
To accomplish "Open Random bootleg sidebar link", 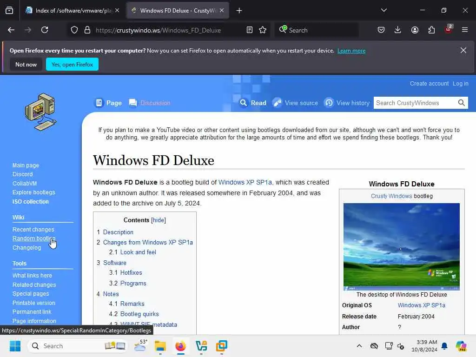I will click(33, 238).
